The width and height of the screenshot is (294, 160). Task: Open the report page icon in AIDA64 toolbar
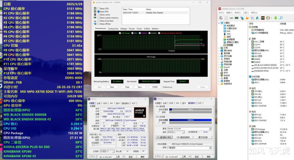(x=226, y=18)
